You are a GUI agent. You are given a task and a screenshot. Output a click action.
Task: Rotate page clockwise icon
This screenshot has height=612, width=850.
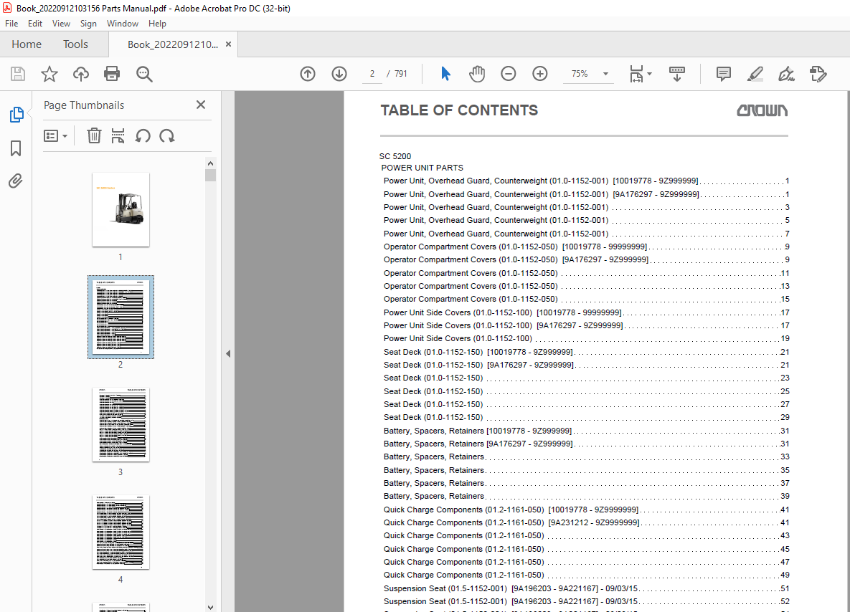point(167,135)
